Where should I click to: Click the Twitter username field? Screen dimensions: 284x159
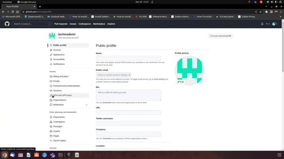click(x=128, y=123)
